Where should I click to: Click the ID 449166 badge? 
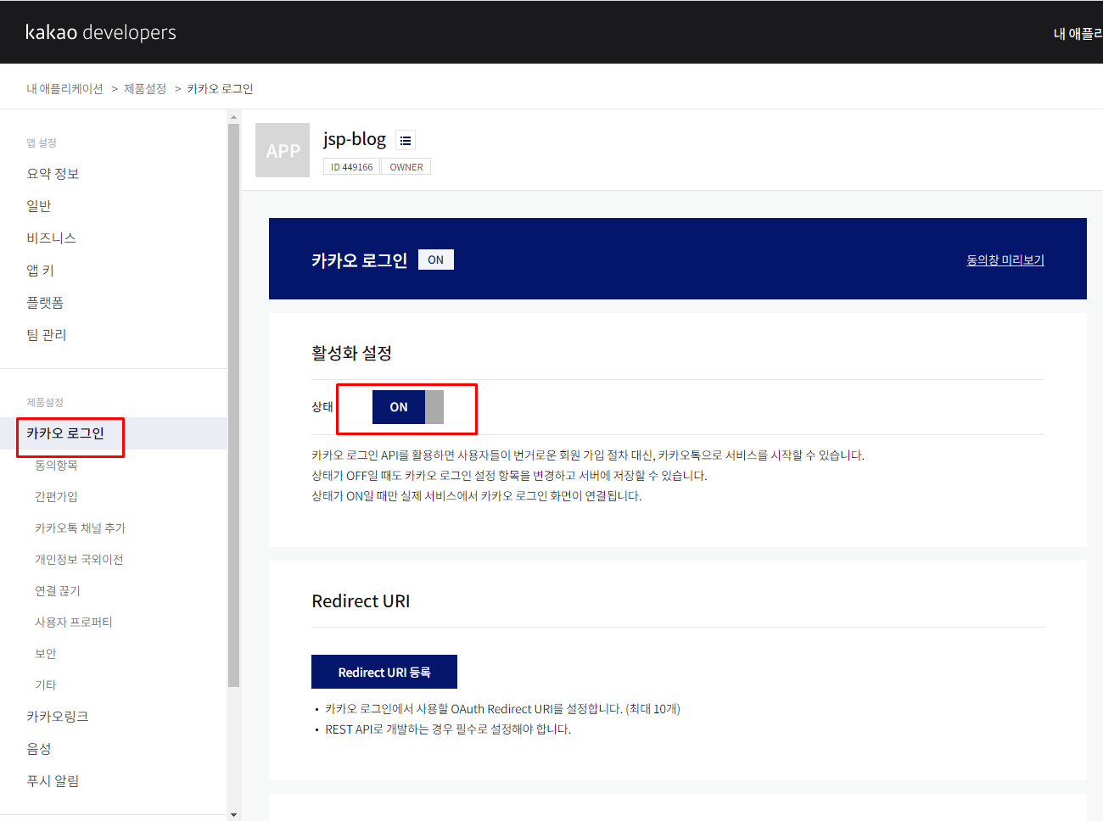point(351,167)
